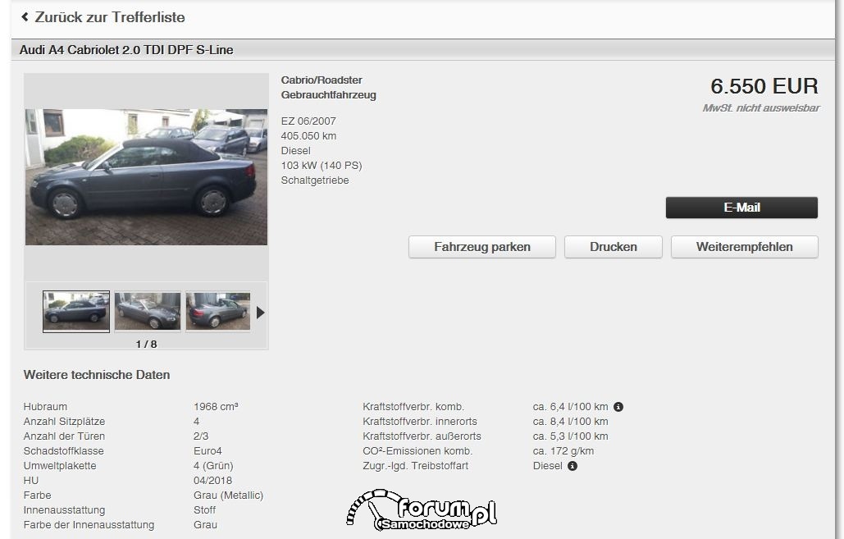Click the 103 kW (140 PS) text
Image resolution: width=844 pixels, height=539 pixels.
pos(322,166)
